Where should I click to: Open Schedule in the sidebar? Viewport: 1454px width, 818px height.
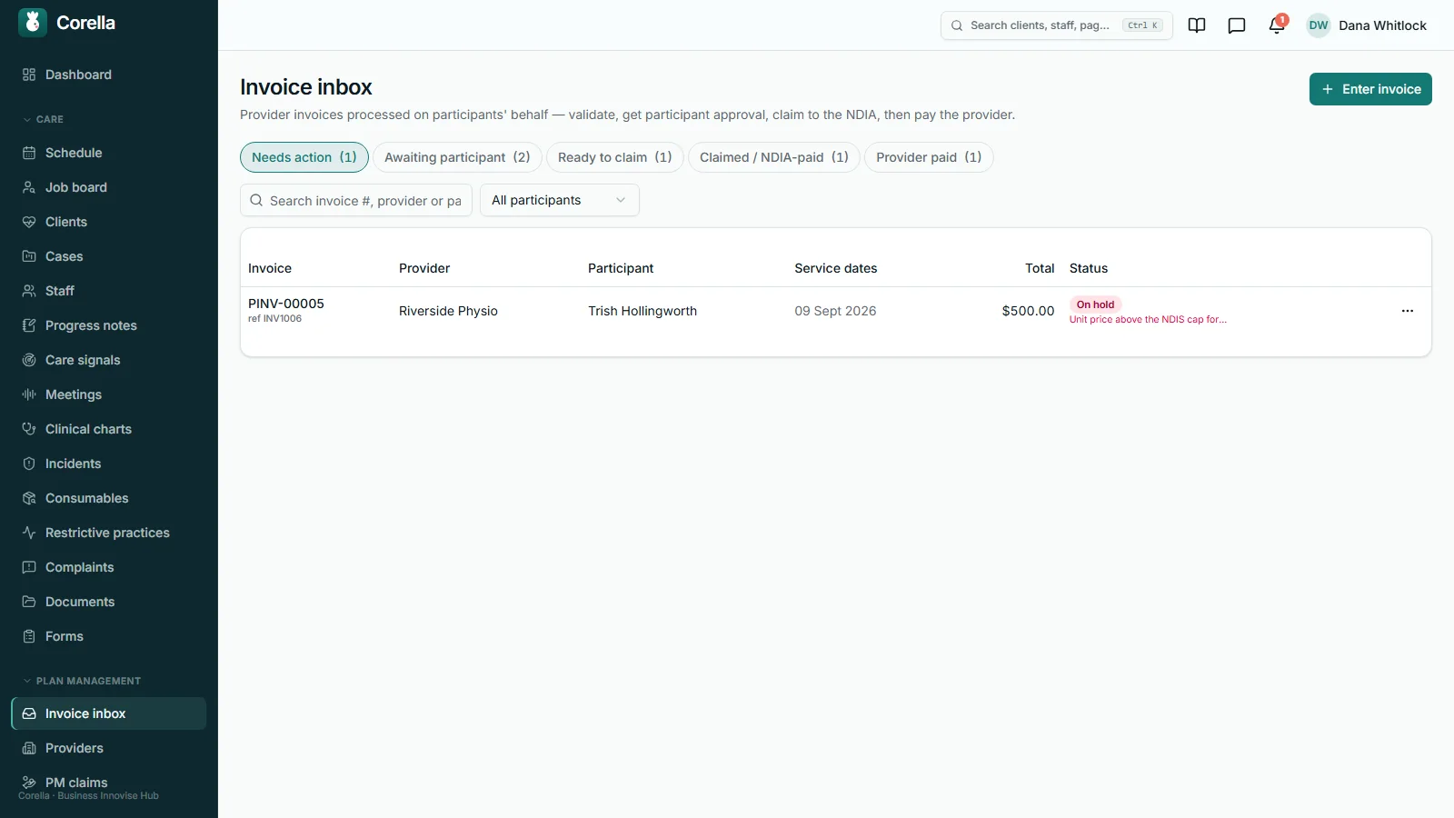(109, 153)
